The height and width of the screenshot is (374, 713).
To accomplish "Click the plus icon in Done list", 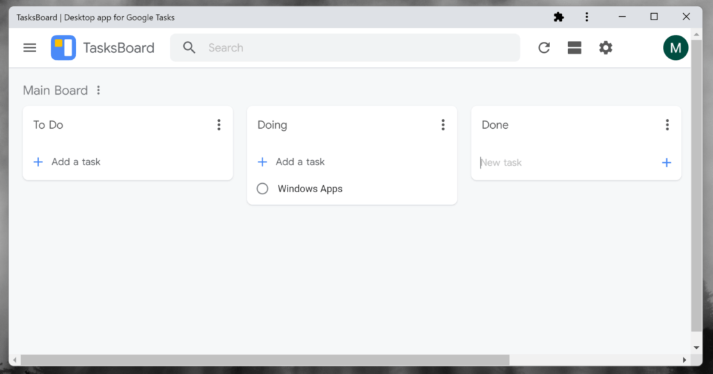I will [666, 162].
